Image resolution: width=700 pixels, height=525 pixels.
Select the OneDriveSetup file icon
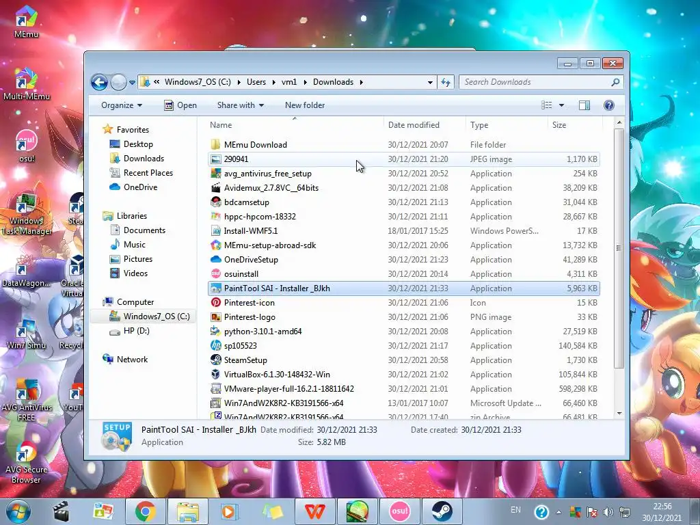point(215,259)
